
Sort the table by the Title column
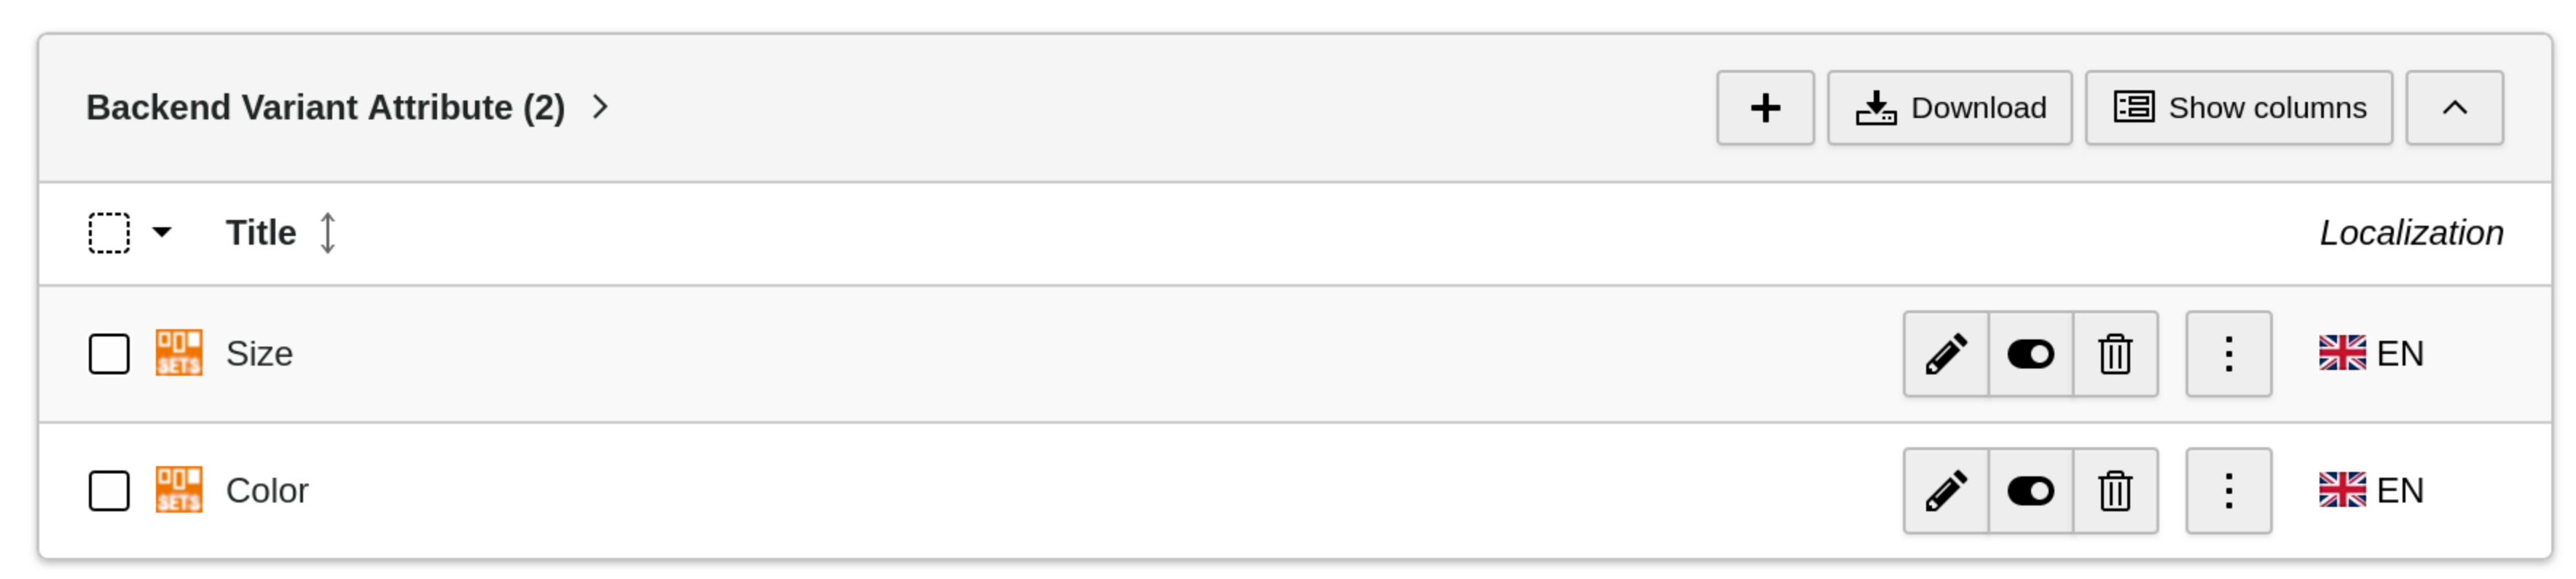click(x=327, y=232)
